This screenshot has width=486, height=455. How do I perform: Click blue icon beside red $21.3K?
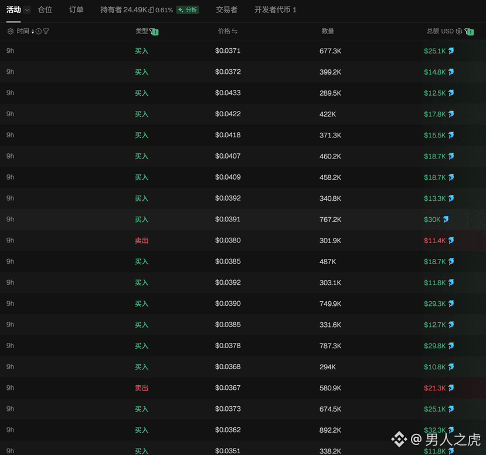click(x=451, y=388)
